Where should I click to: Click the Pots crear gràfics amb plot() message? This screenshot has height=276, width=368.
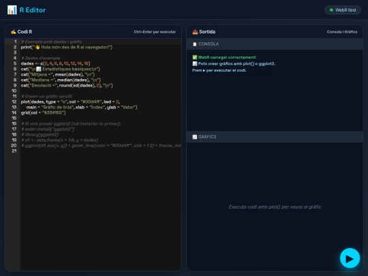pos(236,63)
